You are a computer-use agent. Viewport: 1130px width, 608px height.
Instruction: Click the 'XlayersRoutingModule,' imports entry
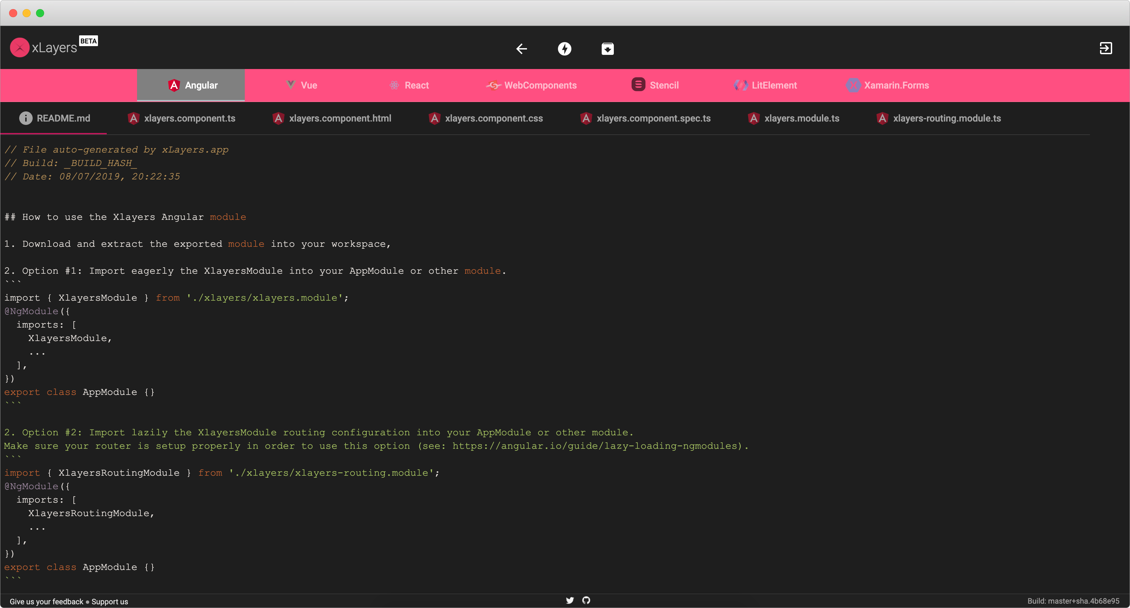pyautogui.click(x=91, y=513)
